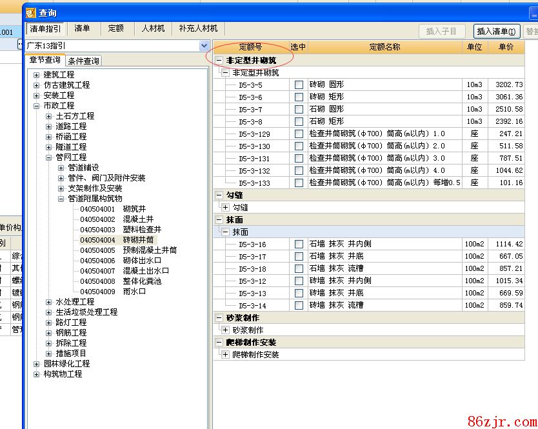This screenshot has width=538, height=429.
Task: Click the 单价 column header
Action: [x=506, y=47]
